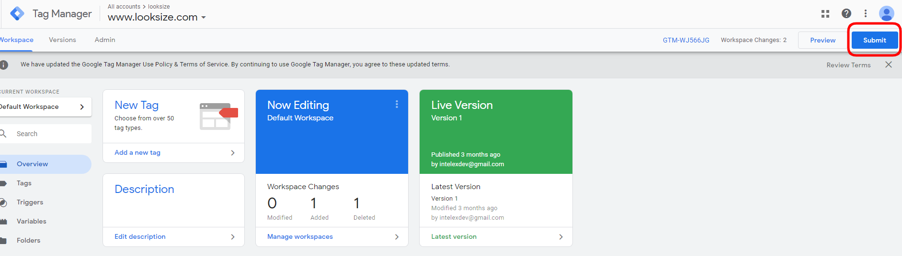Image resolution: width=902 pixels, height=256 pixels.
Task: Click the chevron next to Edit description
Action: pos(233,237)
